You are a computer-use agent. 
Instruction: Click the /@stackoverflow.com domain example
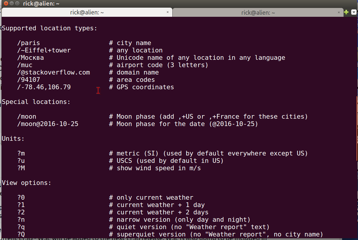click(x=54, y=72)
